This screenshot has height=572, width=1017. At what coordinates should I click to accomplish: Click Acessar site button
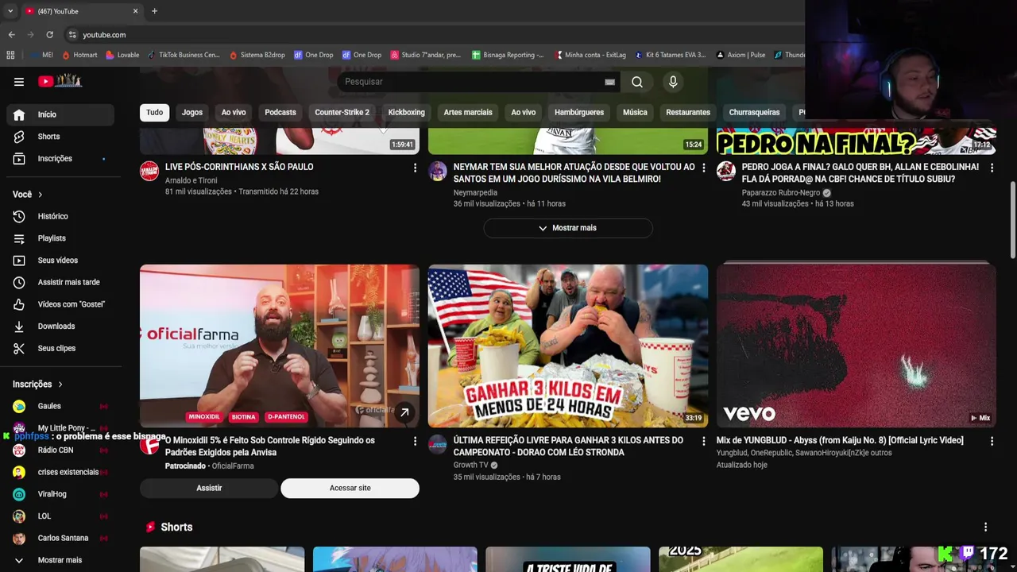[x=350, y=488]
